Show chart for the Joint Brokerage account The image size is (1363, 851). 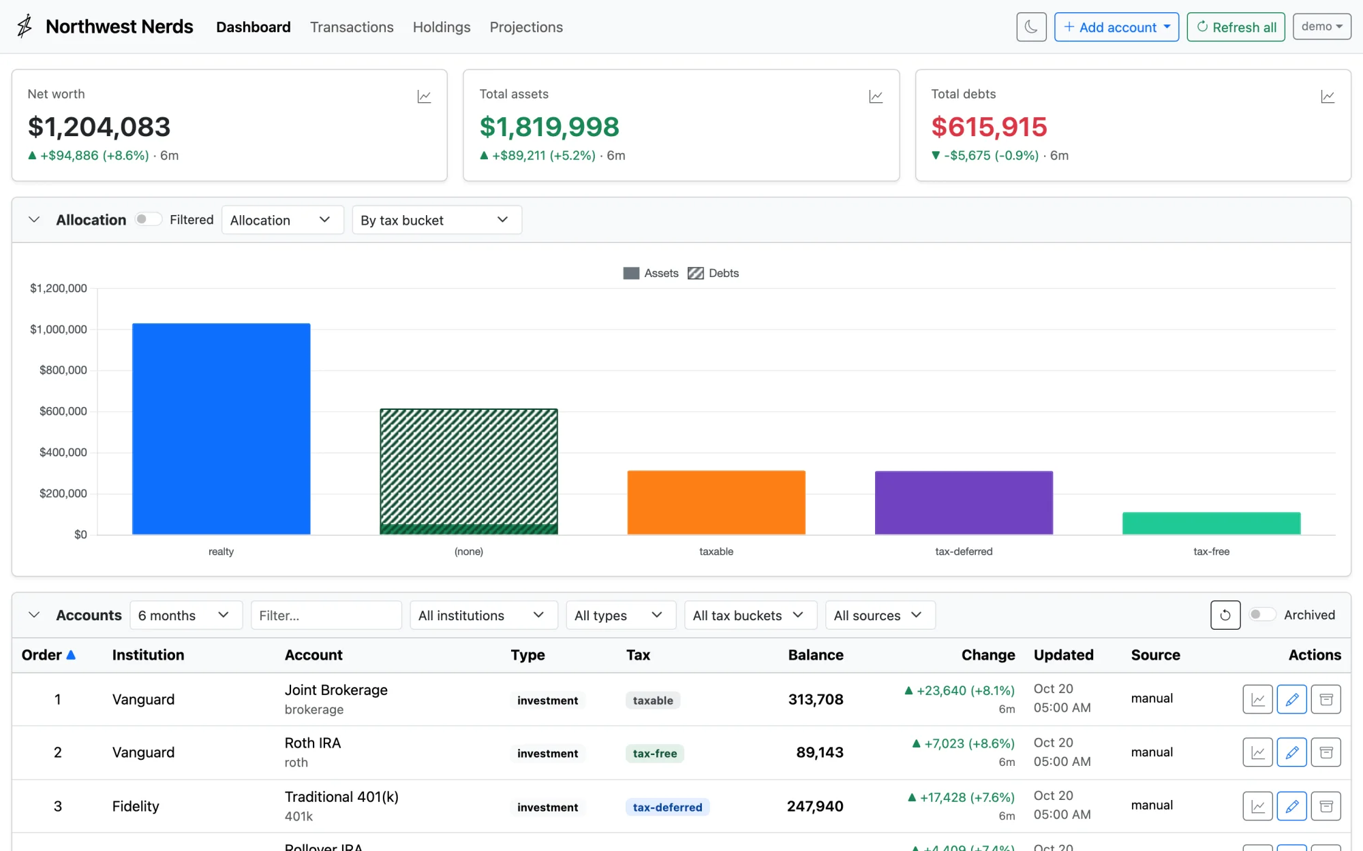[x=1257, y=699]
